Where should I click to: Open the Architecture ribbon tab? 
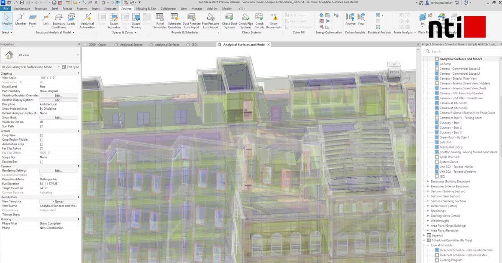point(22,8)
